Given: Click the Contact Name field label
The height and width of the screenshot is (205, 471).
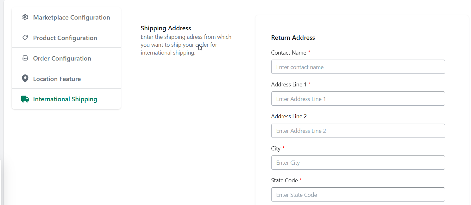Looking at the screenshot, I should [x=289, y=53].
